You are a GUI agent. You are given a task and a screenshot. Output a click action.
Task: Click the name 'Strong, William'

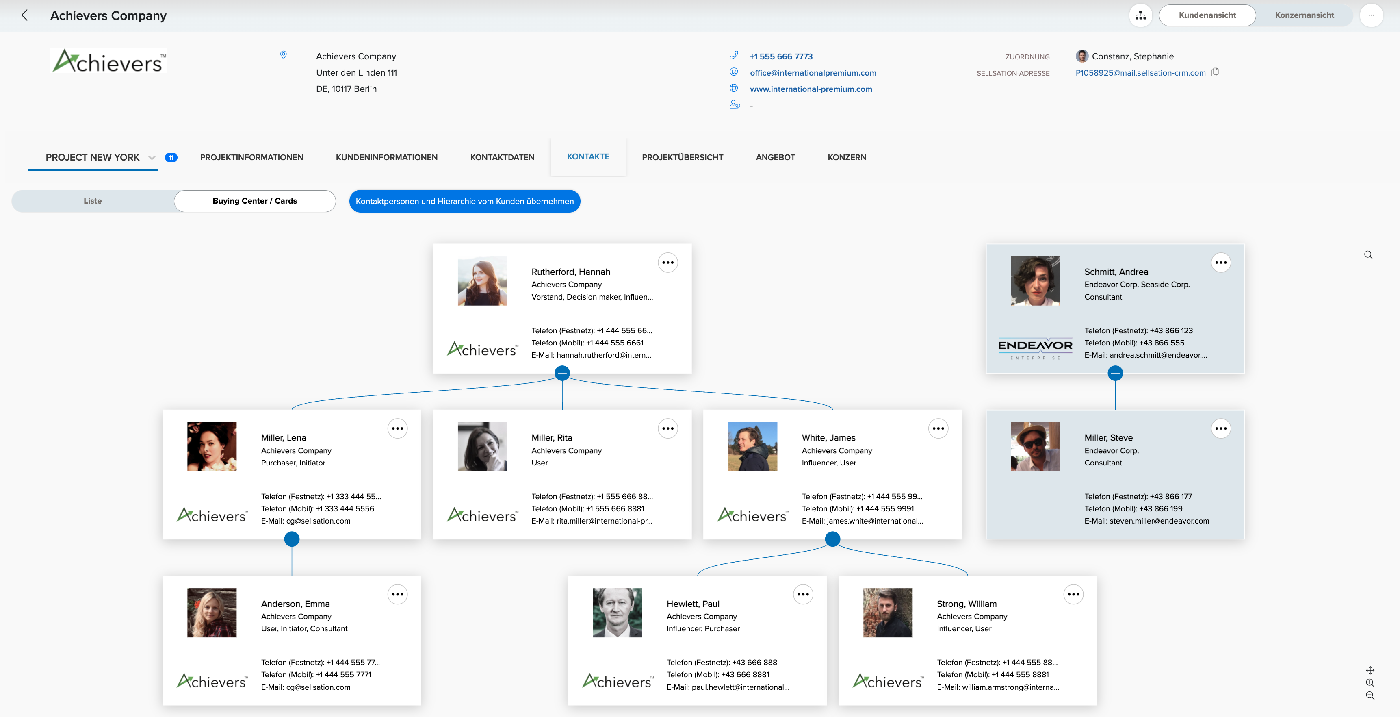(x=967, y=604)
